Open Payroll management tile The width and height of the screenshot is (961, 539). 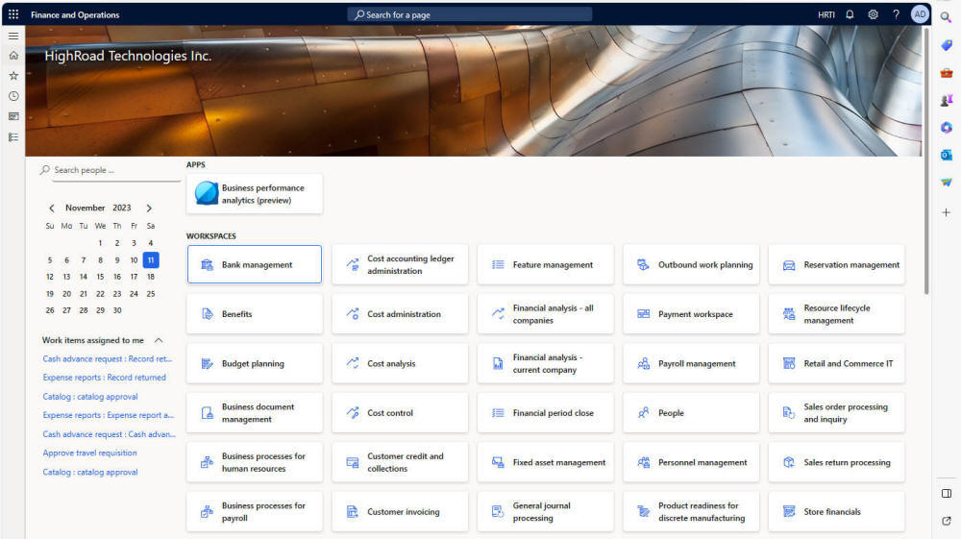pos(691,364)
